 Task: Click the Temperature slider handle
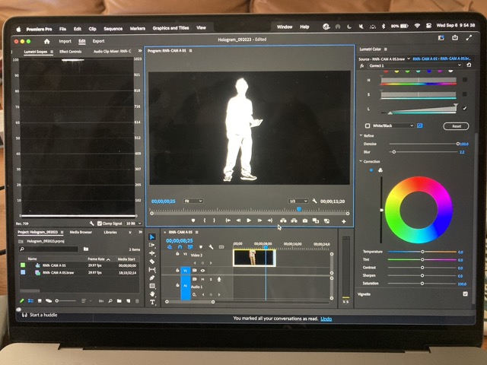pyautogui.click(x=422, y=252)
